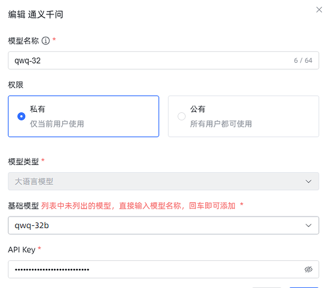Focus the masked API Key field
This screenshot has height=288, width=326.
pyautogui.click(x=163, y=269)
